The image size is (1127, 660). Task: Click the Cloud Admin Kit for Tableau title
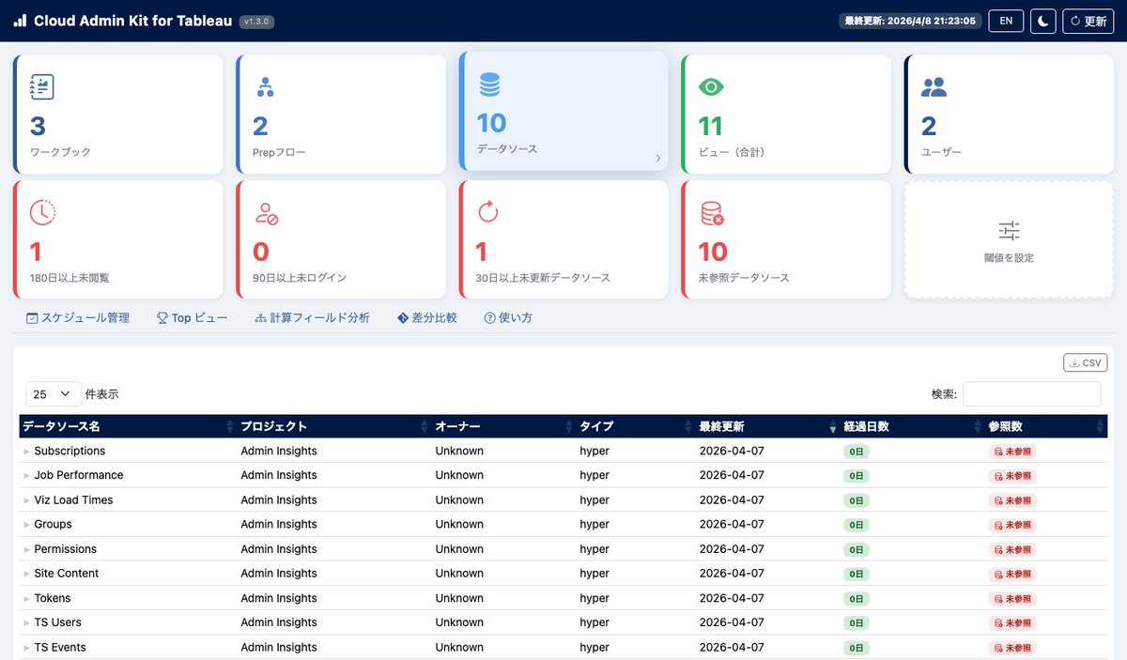click(132, 21)
